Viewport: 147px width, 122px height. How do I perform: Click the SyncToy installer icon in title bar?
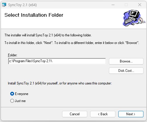[x=4, y=5]
